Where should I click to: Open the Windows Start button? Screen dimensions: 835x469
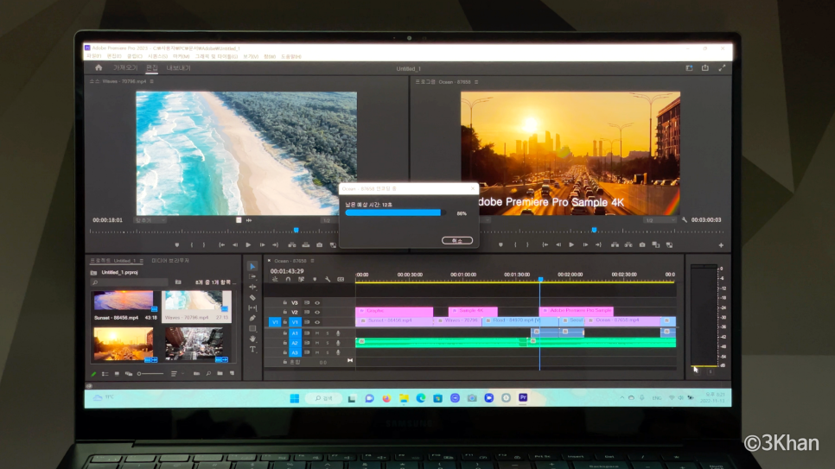click(x=295, y=398)
